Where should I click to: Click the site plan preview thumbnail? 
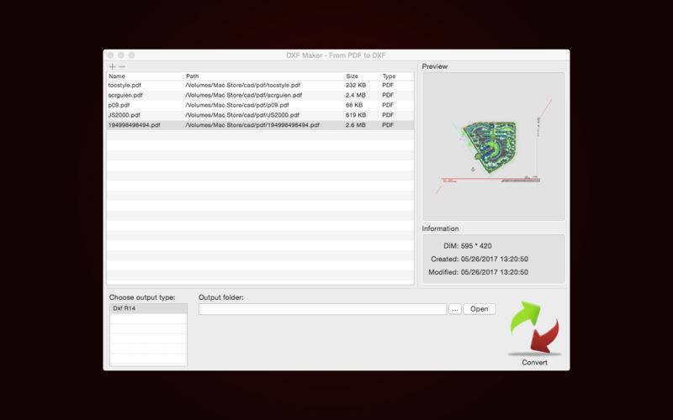[494, 146]
